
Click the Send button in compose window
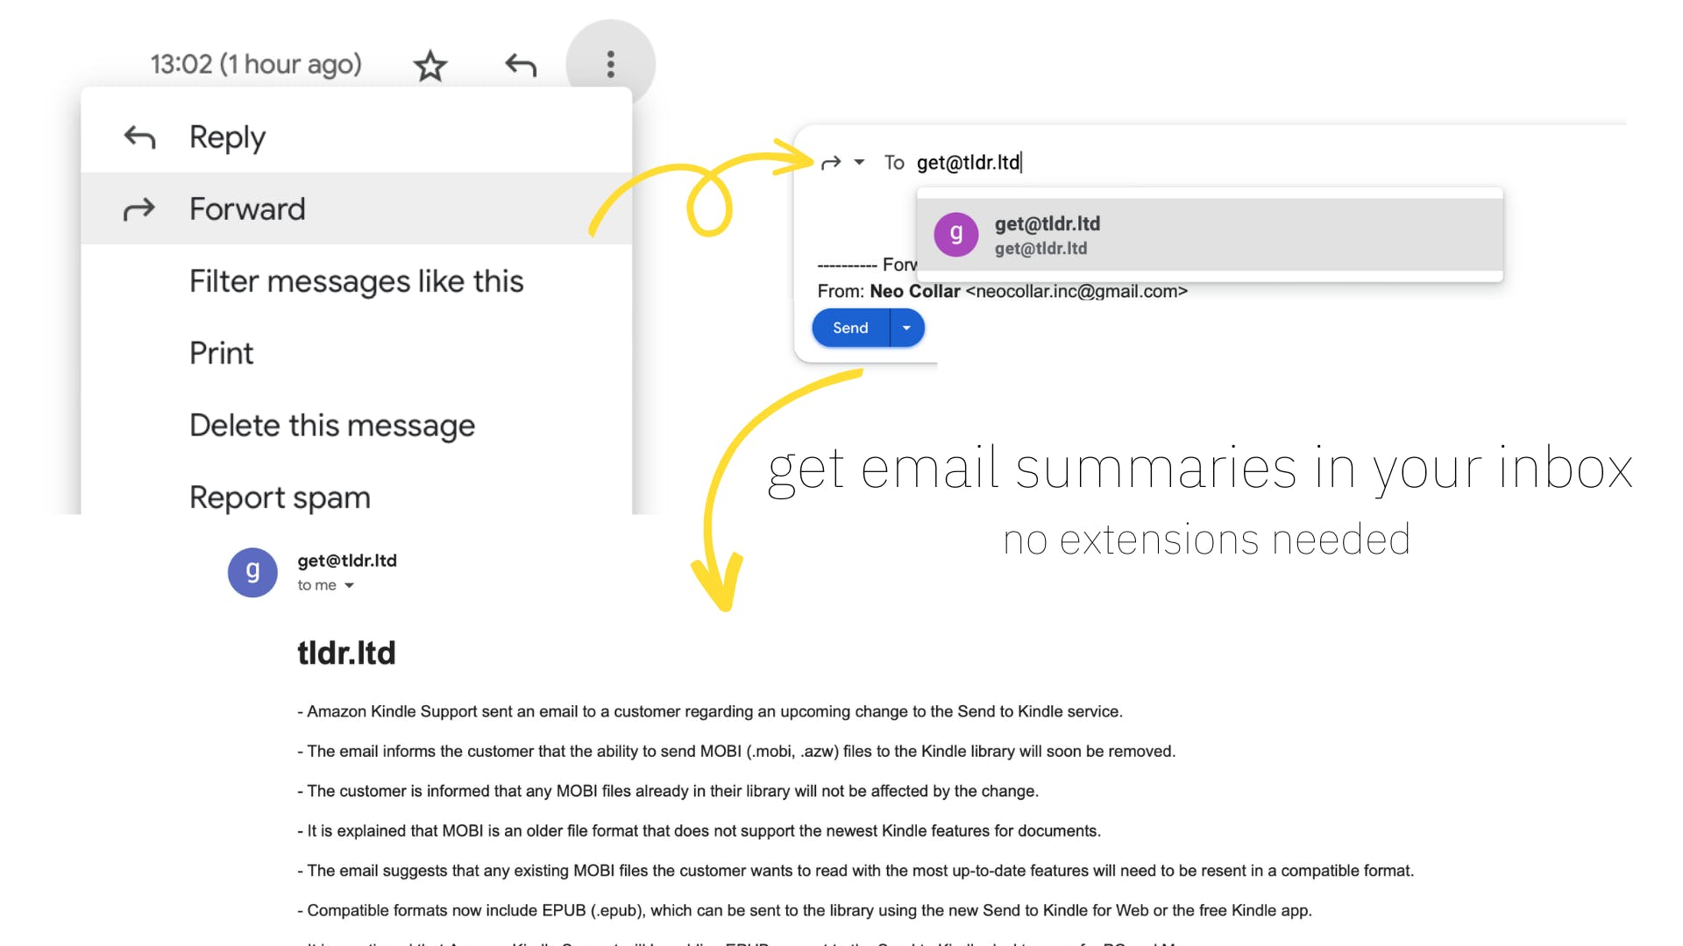(x=851, y=328)
